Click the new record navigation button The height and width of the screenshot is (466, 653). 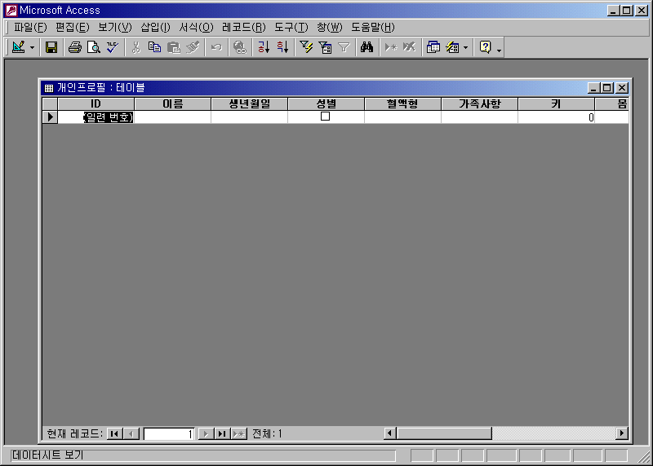point(239,434)
